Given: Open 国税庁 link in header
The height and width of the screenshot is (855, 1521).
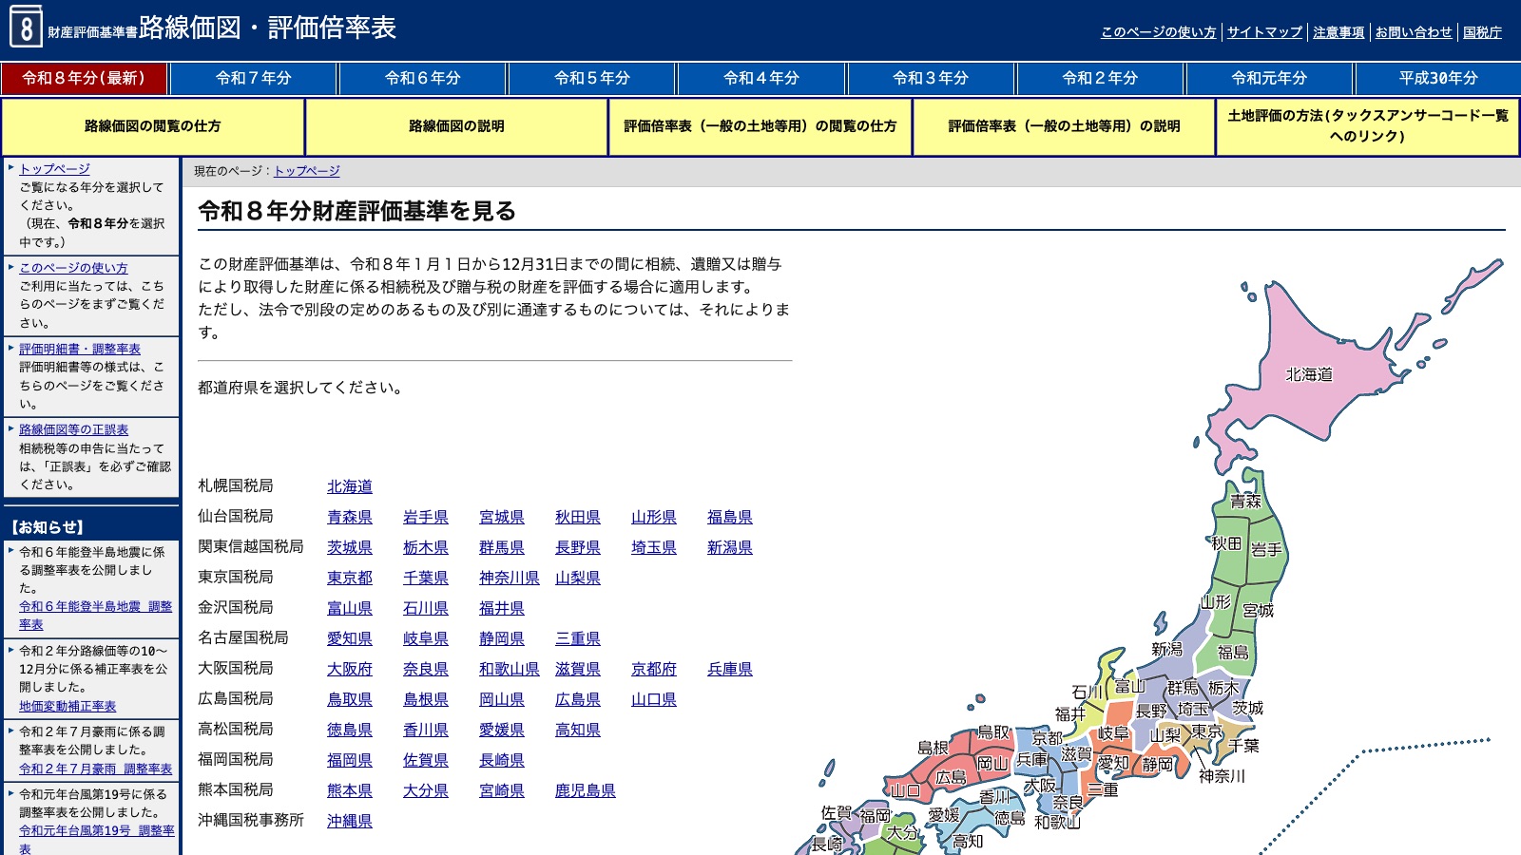Looking at the screenshot, I should point(1482,32).
